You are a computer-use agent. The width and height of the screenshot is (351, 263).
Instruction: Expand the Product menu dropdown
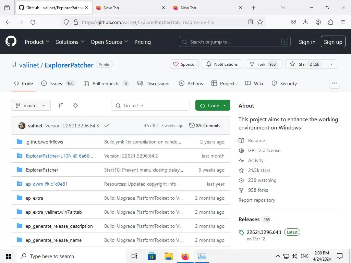pos(37,42)
